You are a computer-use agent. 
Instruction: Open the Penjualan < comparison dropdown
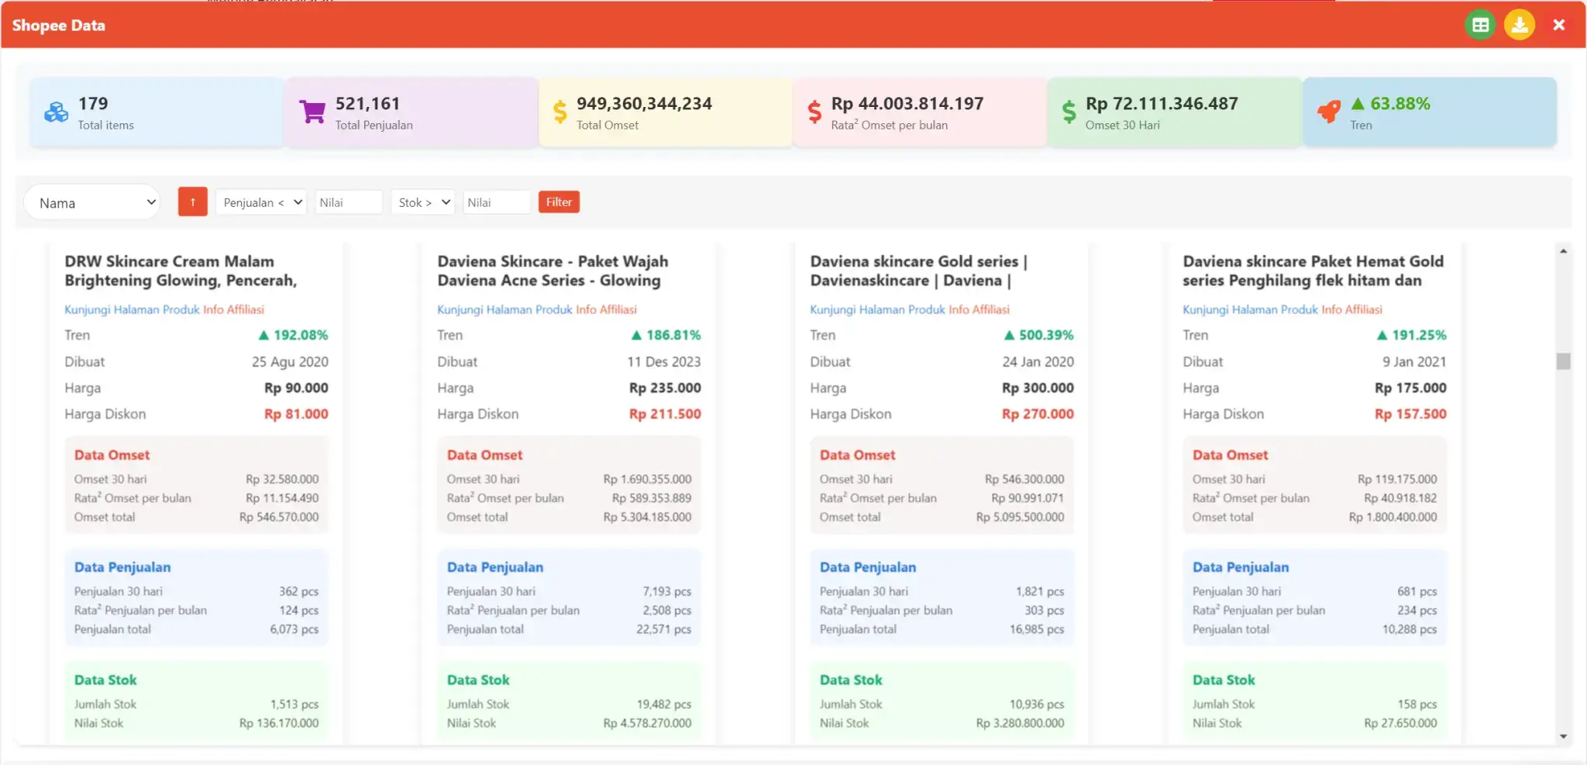click(x=261, y=202)
